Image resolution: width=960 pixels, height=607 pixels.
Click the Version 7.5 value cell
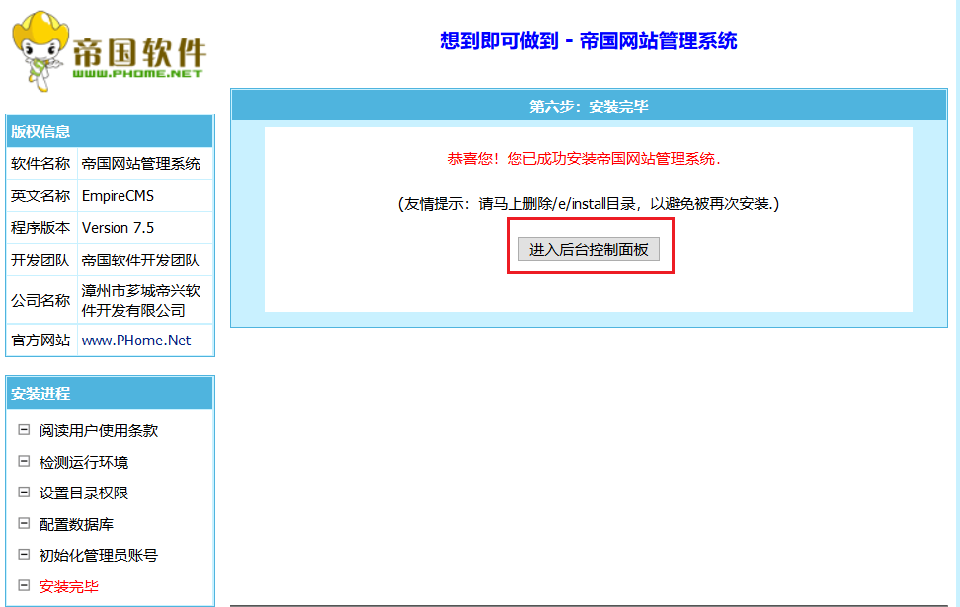[145, 228]
